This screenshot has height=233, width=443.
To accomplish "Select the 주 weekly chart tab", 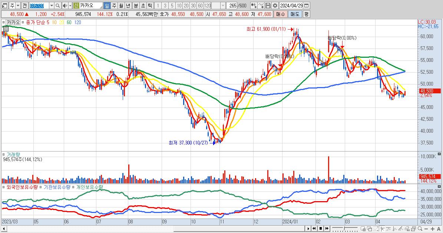I will [x=114, y=6].
